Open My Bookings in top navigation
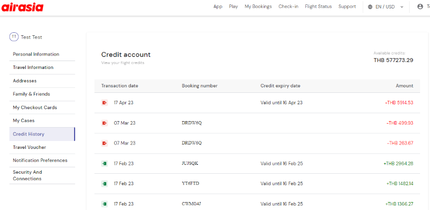The image size is (430, 210). click(x=258, y=6)
